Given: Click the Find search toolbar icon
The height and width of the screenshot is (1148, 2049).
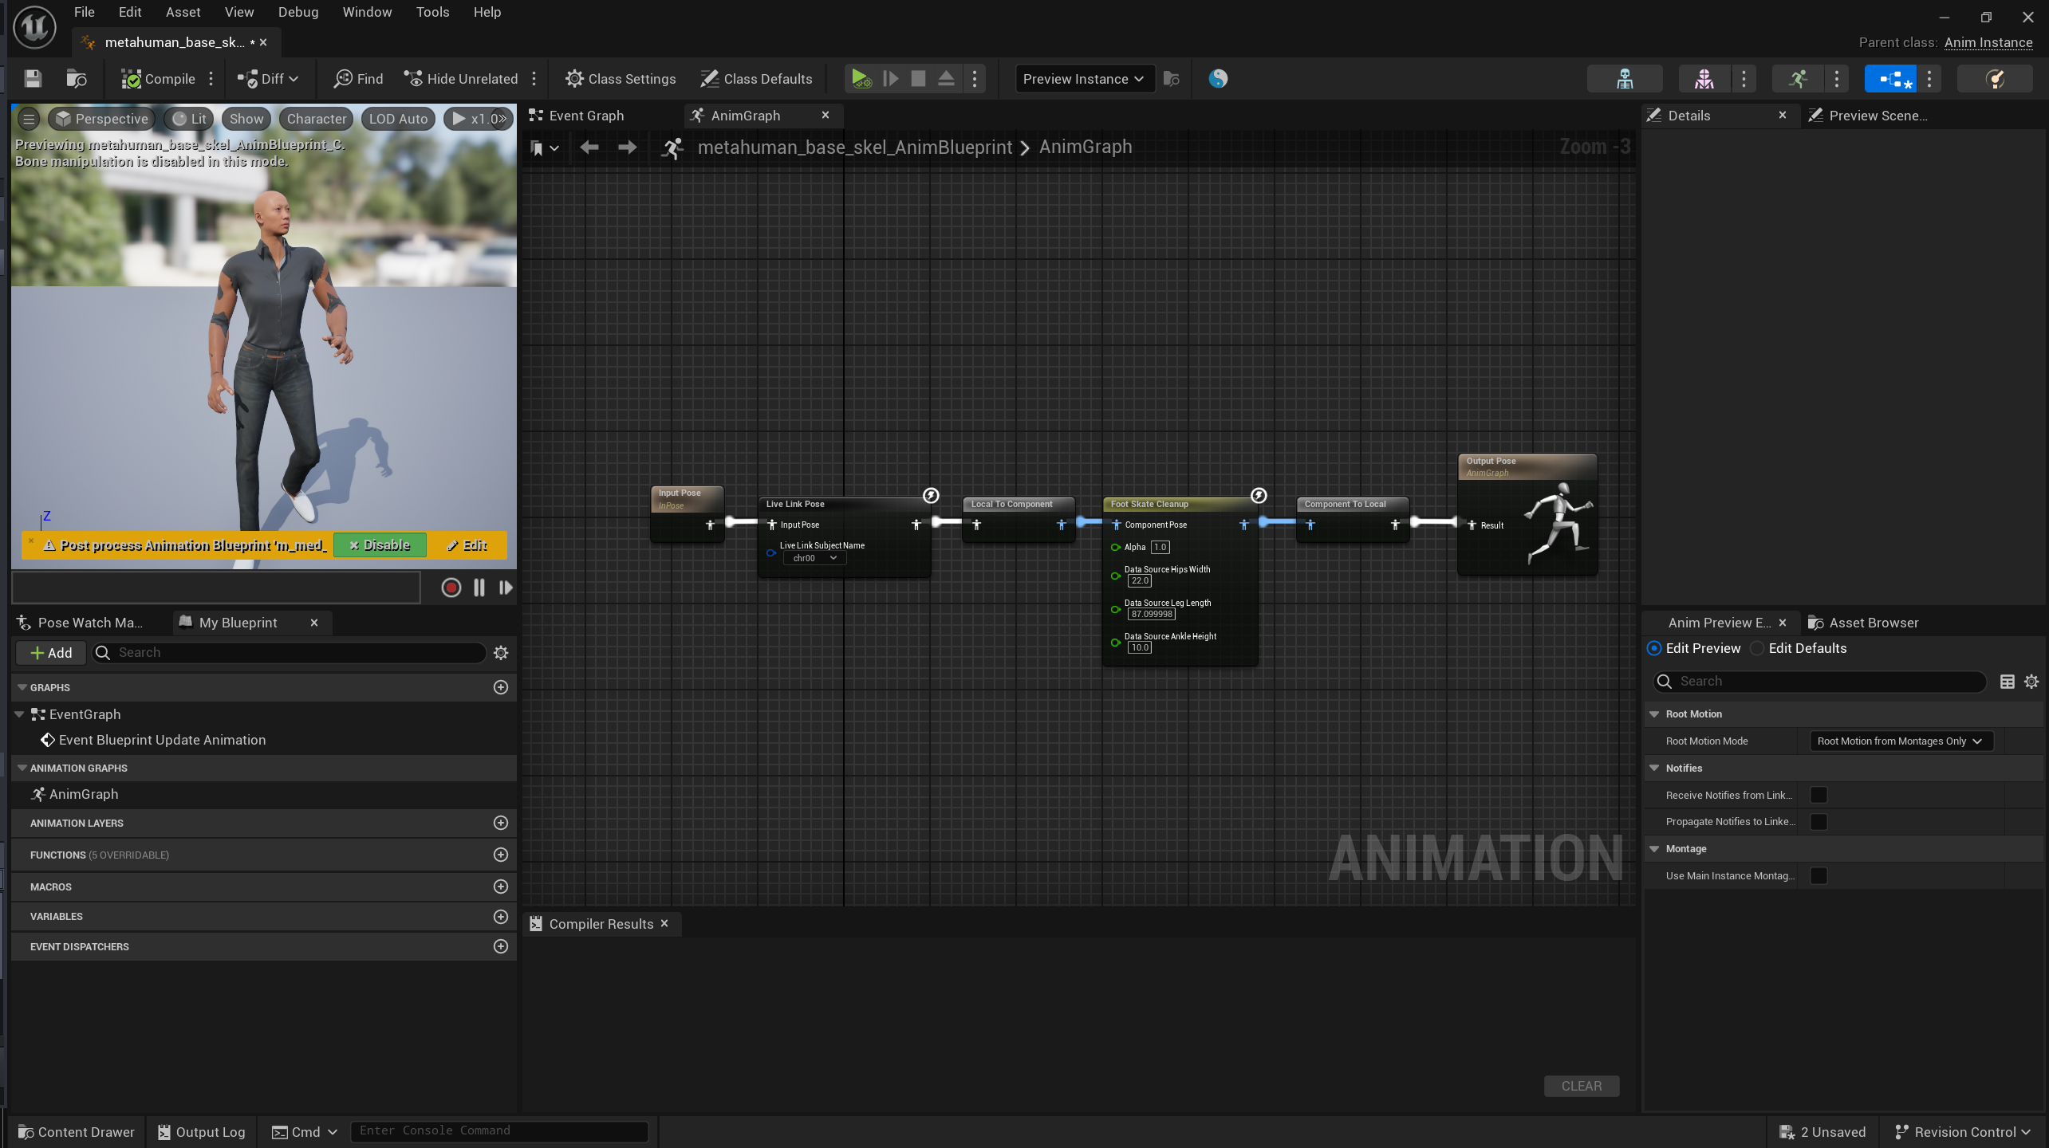Looking at the screenshot, I should pos(343,79).
